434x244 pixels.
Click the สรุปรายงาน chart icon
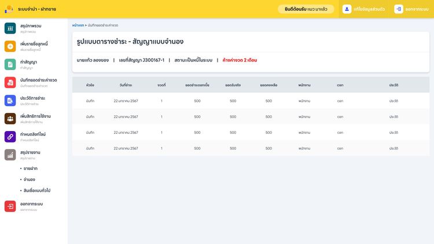pos(10,154)
